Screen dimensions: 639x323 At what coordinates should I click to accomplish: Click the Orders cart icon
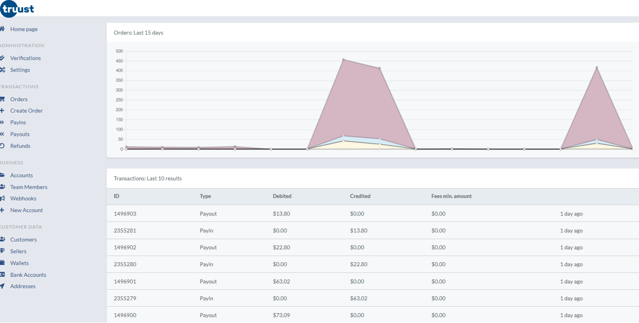coord(2,99)
